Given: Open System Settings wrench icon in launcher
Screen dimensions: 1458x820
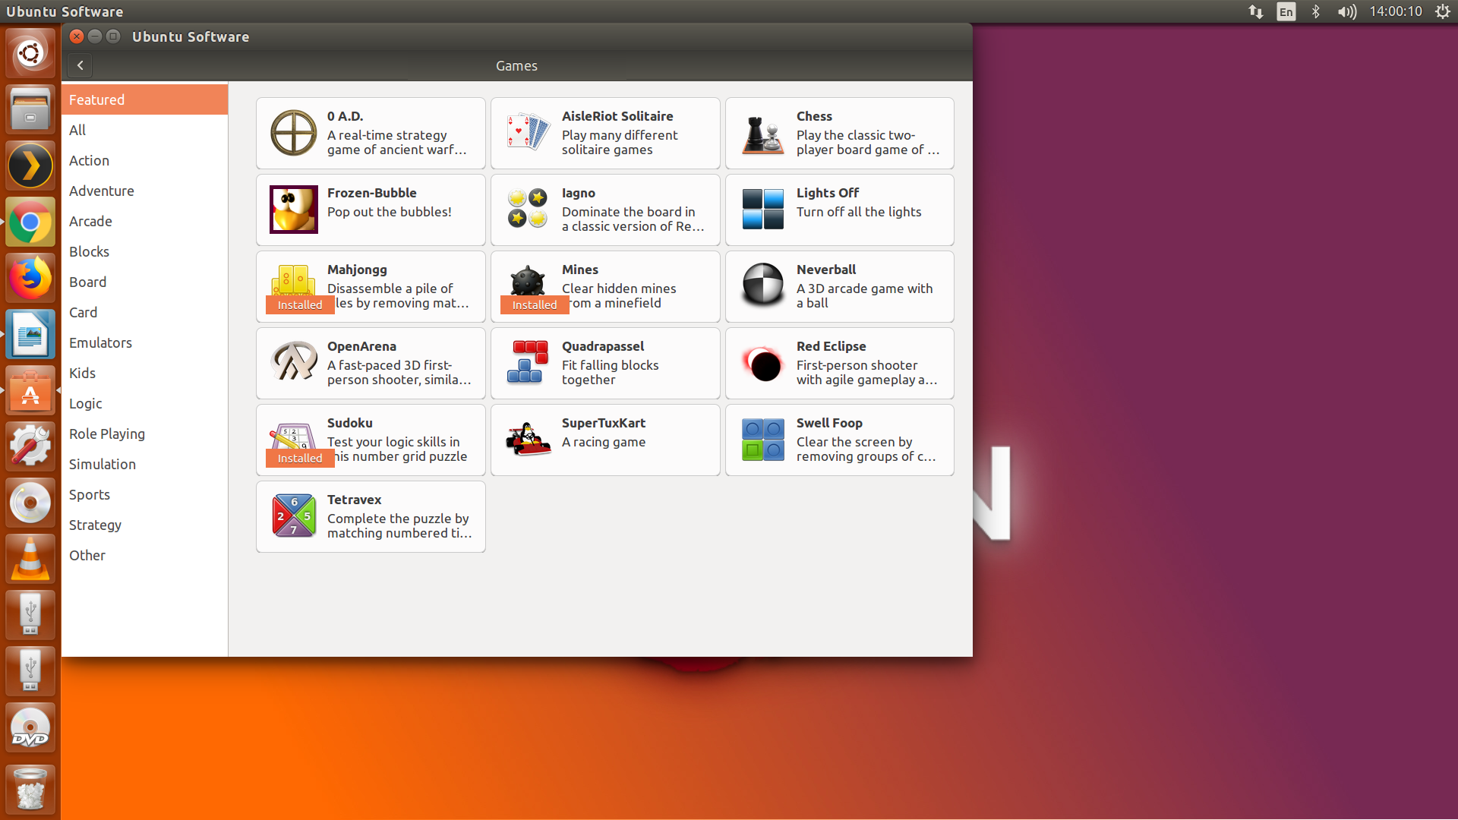Looking at the screenshot, I should click(30, 446).
